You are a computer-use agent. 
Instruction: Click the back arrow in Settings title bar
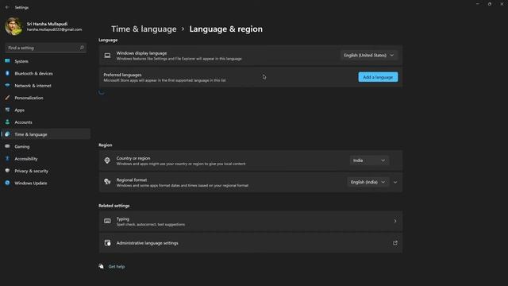point(7,7)
